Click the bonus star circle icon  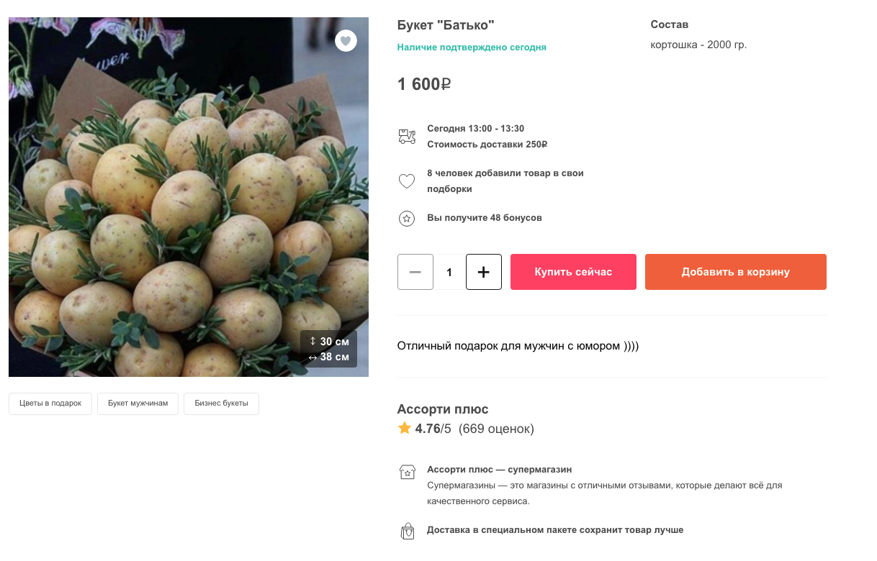[x=407, y=218]
